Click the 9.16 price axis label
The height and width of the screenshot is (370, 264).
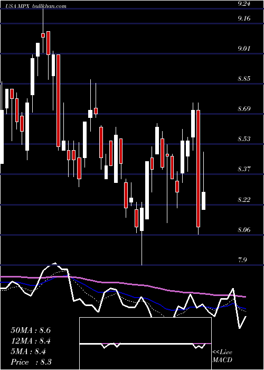point(244,18)
